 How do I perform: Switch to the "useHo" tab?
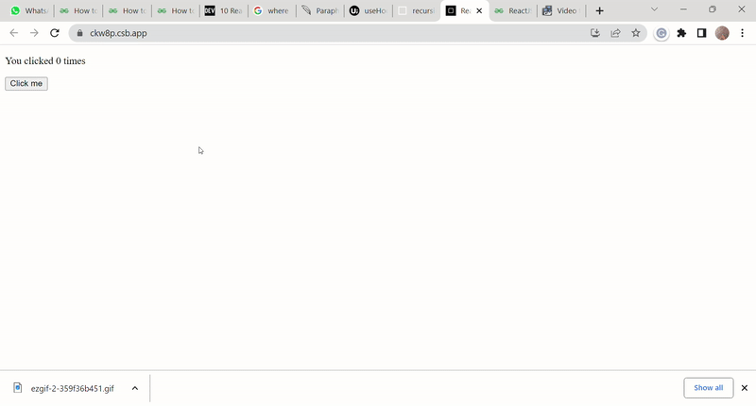pos(369,10)
